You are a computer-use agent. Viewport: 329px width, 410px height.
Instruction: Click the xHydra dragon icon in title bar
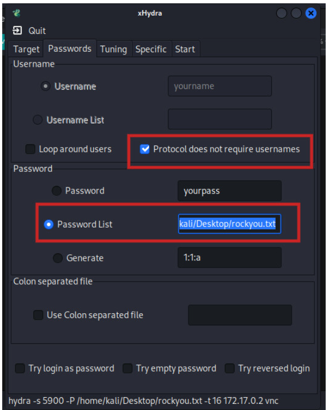click(x=17, y=13)
